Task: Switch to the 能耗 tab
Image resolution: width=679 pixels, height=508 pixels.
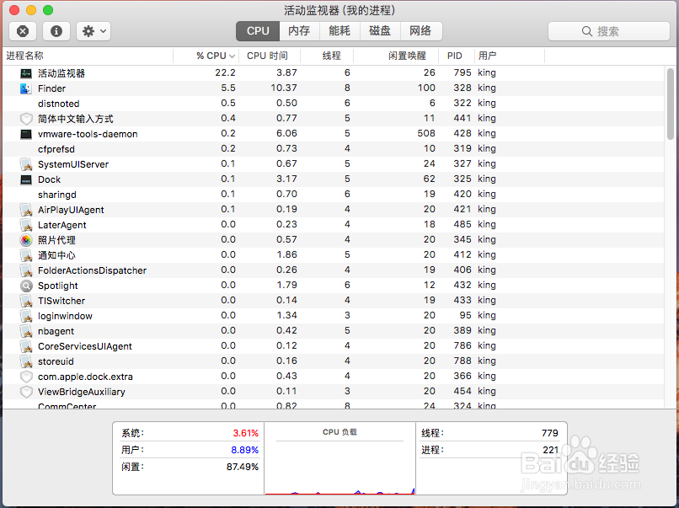Action: pos(339,31)
